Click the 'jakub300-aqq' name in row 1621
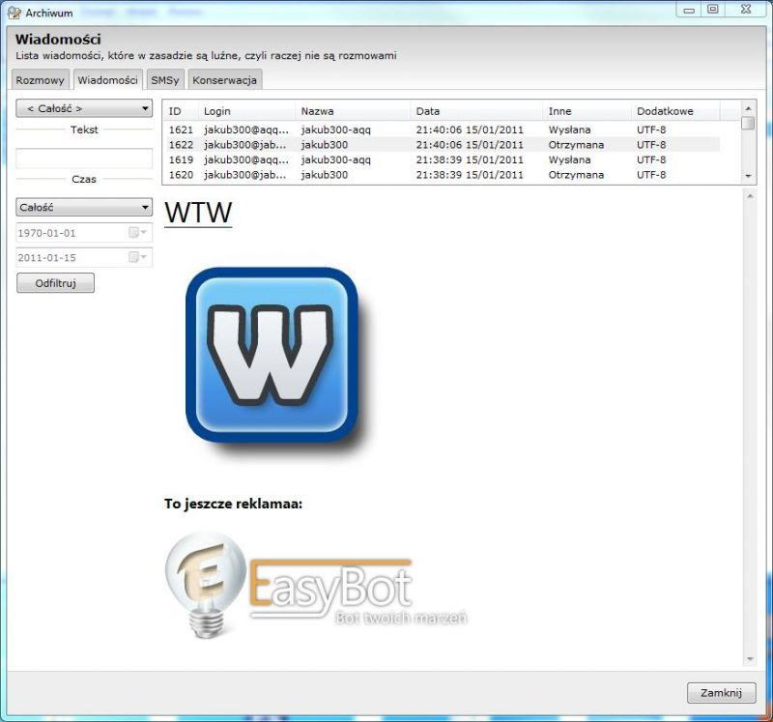This screenshot has height=722, width=773. (x=335, y=130)
